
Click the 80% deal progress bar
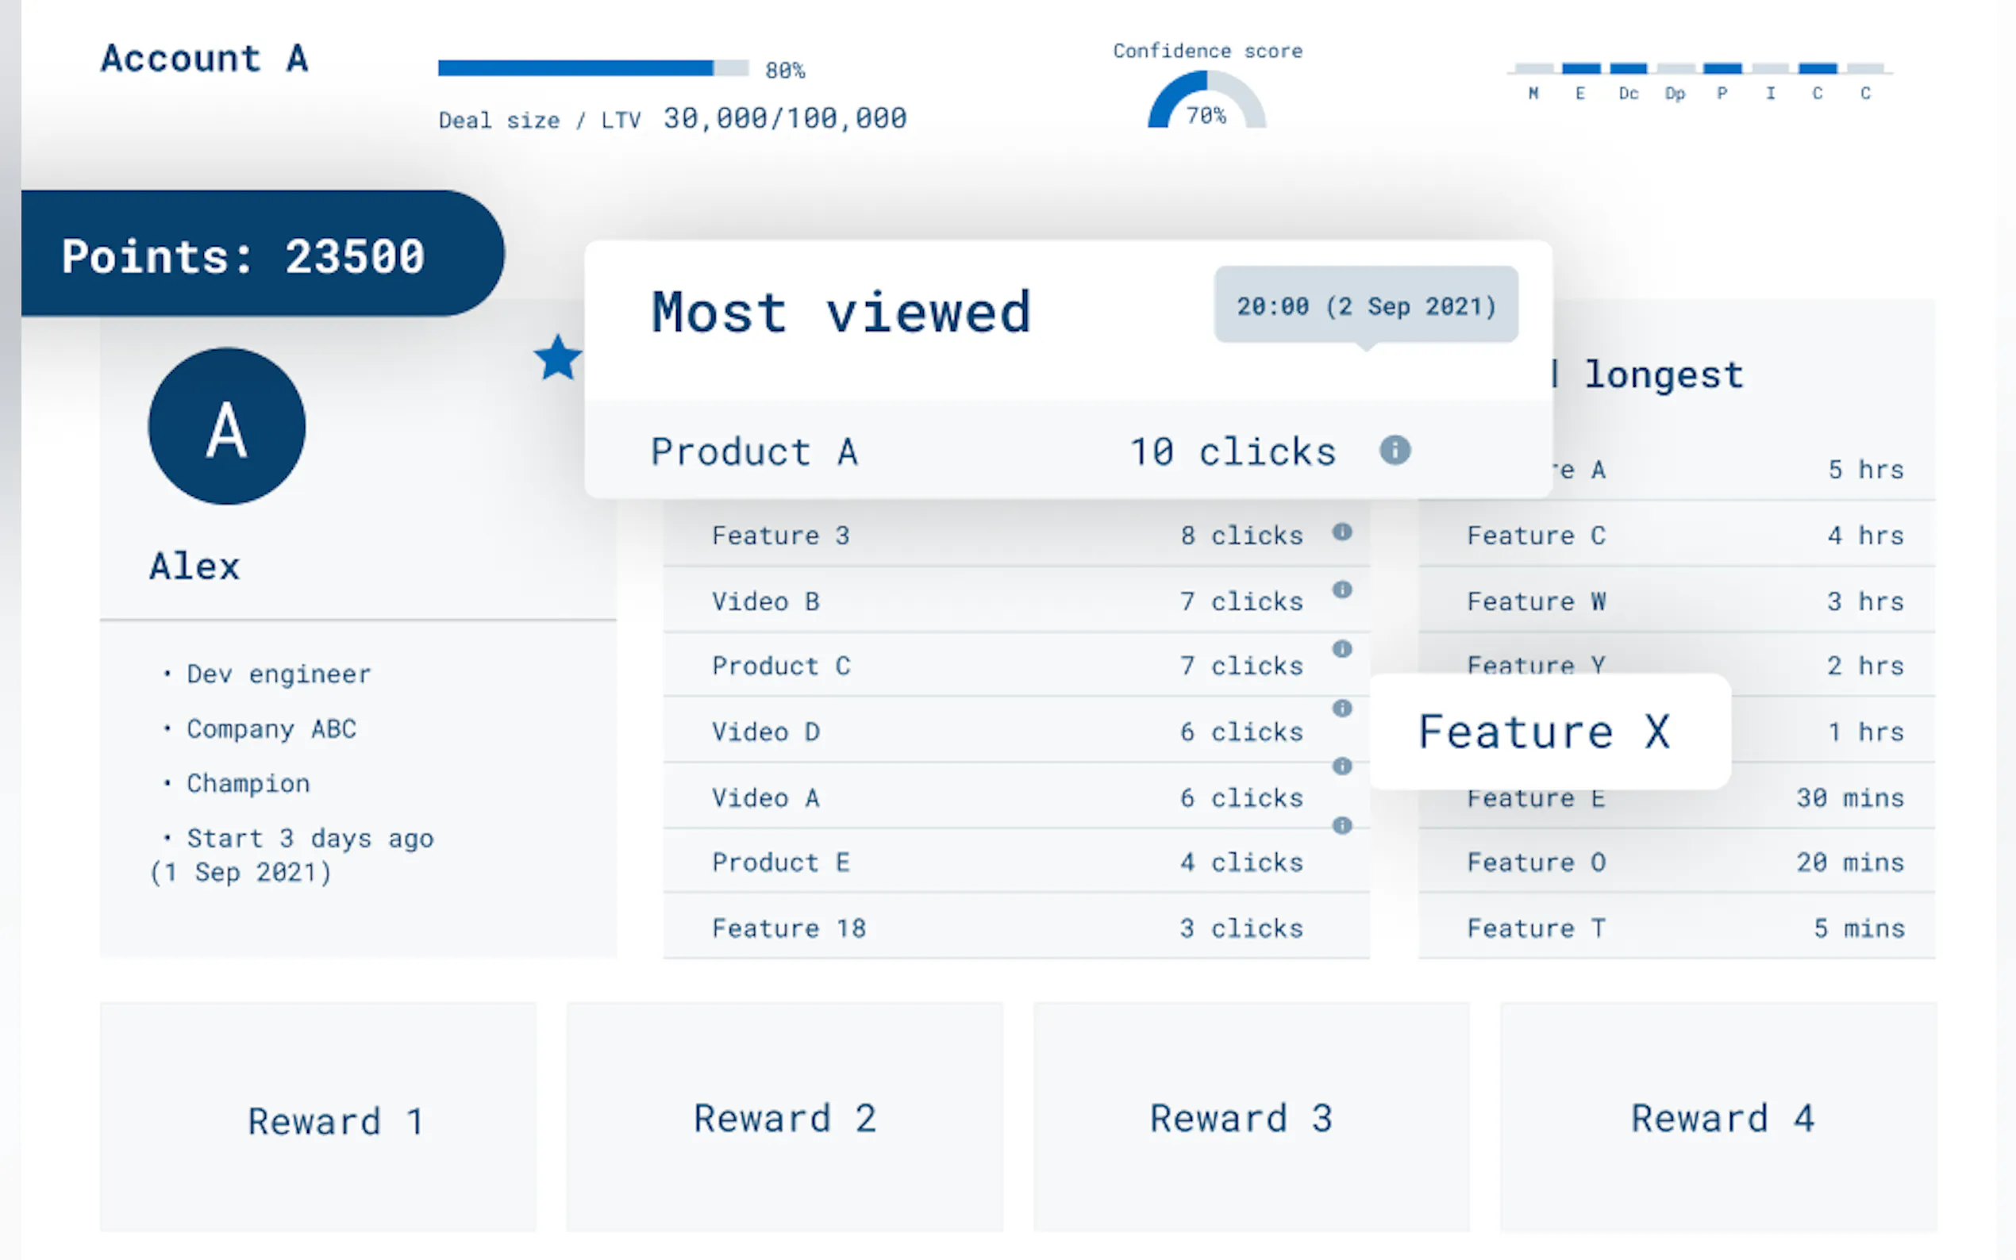(x=593, y=68)
